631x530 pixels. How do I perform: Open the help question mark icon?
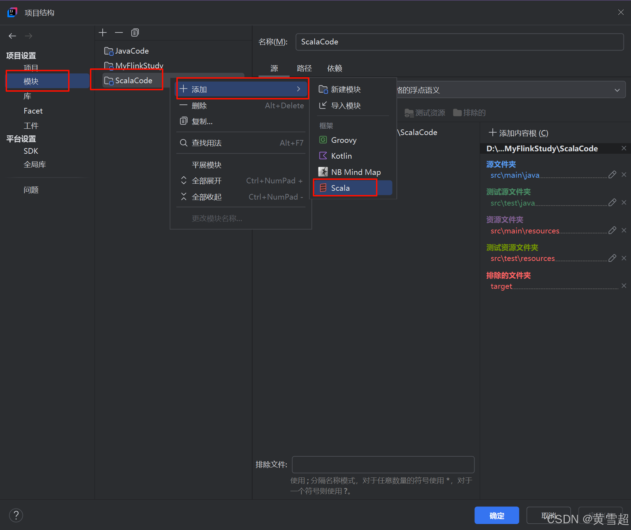coord(16,515)
